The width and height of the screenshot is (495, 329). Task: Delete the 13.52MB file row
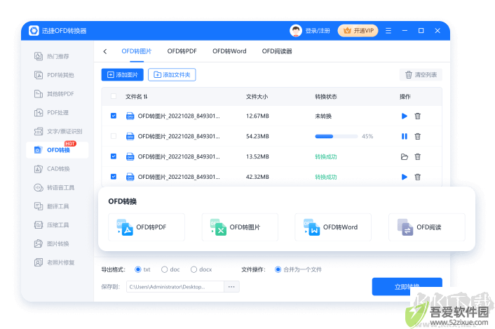[x=417, y=156]
